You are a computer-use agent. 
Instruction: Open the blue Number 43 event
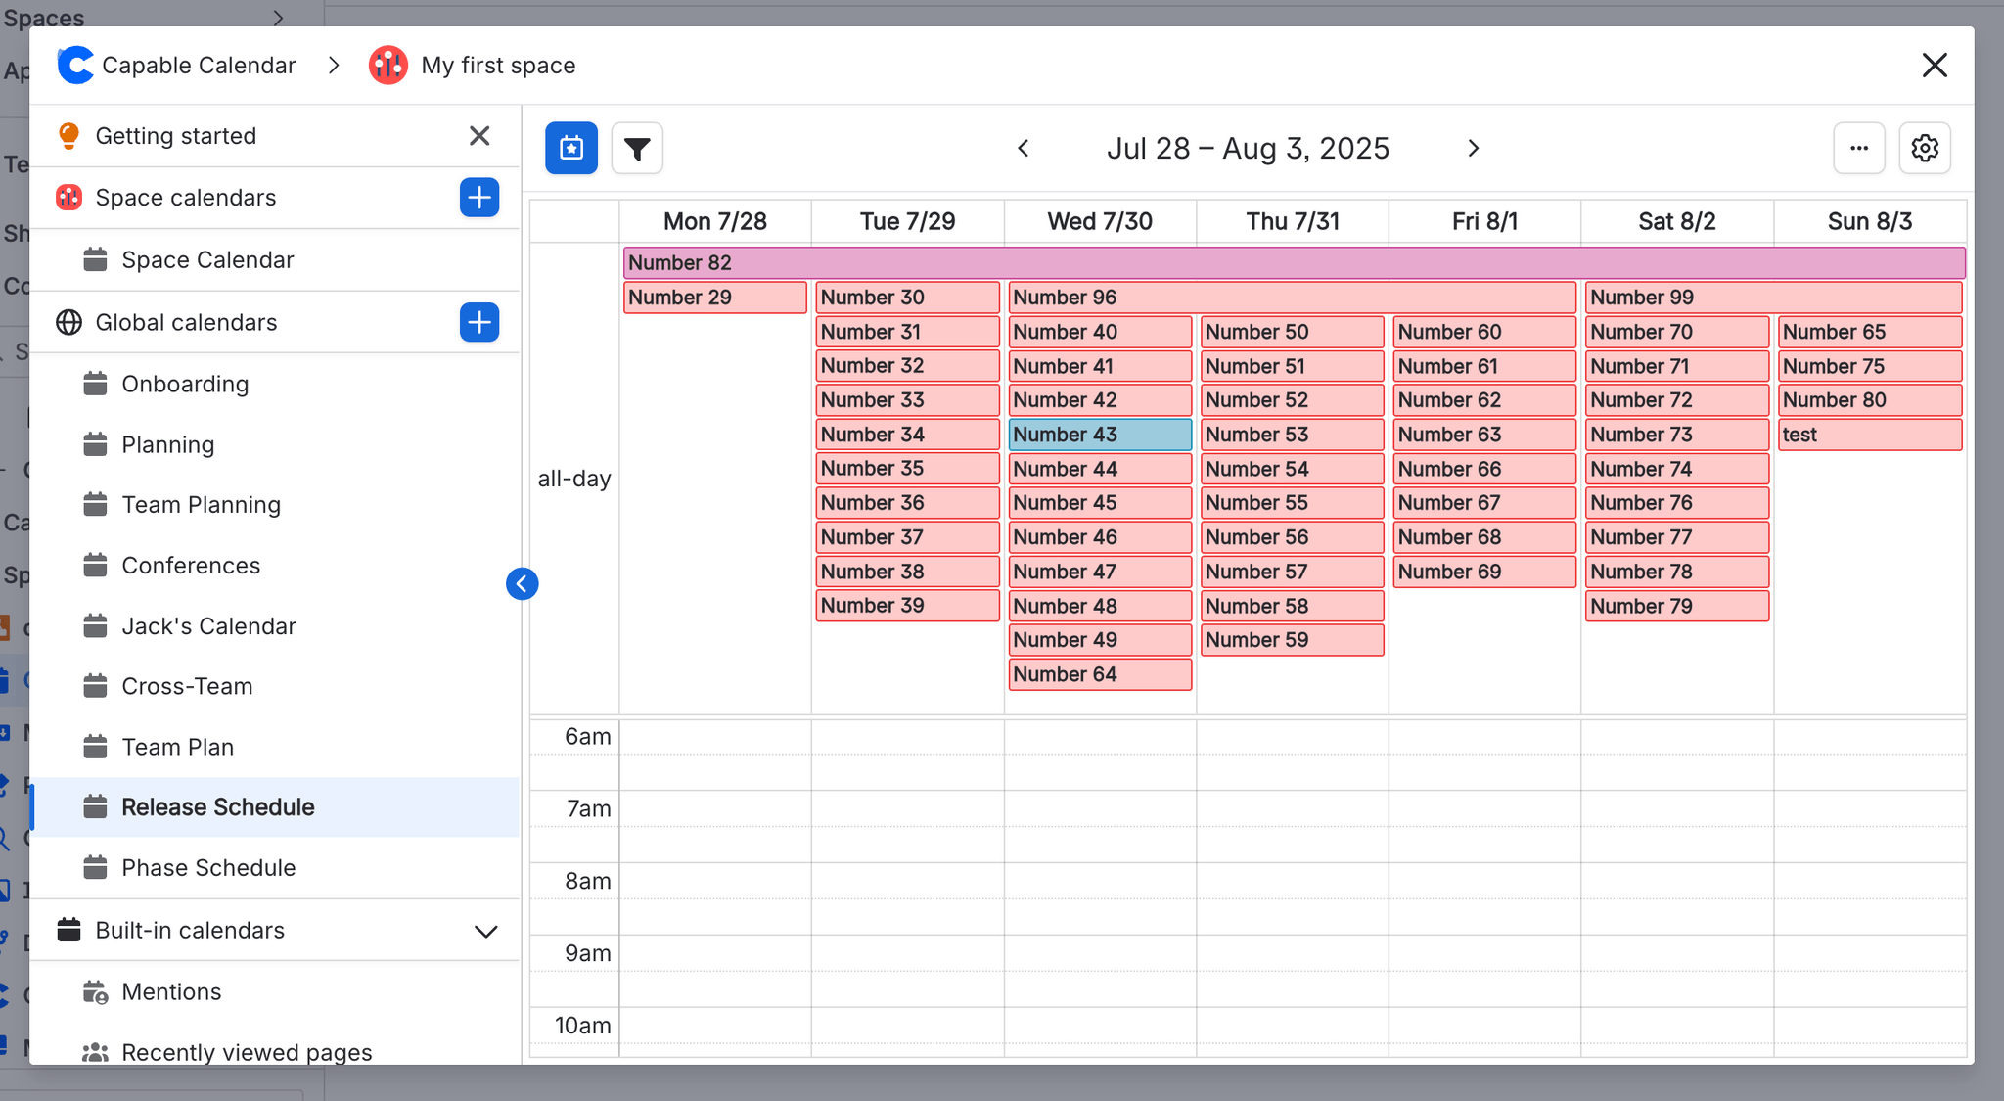coord(1099,435)
